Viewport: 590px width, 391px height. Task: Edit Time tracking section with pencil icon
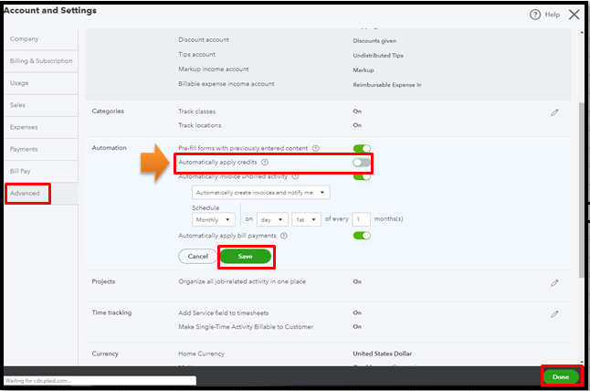click(554, 314)
